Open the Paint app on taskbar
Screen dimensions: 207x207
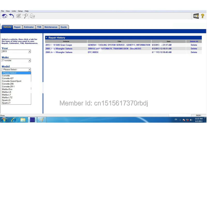[x=42, y=120]
